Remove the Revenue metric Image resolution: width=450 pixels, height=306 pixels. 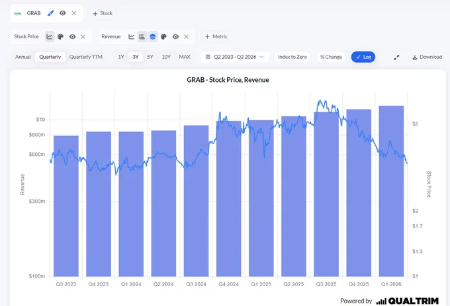click(186, 36)
